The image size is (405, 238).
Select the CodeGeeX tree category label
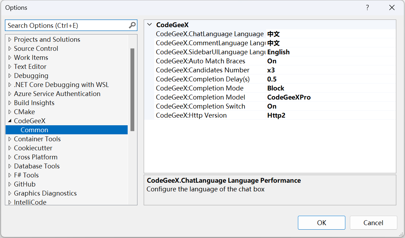[x=30, y=121]
